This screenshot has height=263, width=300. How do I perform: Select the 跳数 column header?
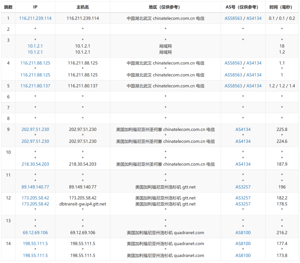[8, 7]
